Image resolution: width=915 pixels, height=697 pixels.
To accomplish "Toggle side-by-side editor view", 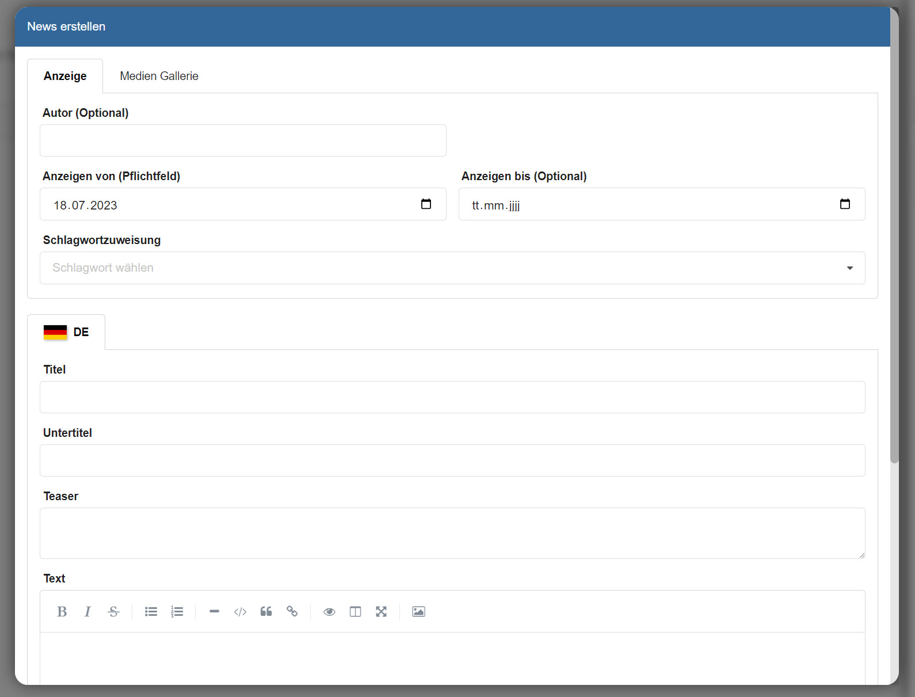I will (355, 612).
